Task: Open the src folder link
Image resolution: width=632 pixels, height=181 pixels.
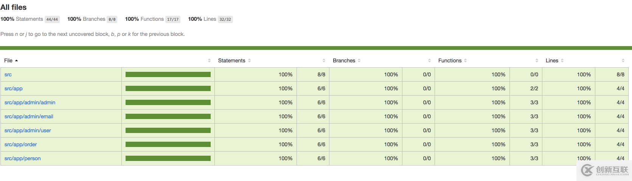Action: (8, 74)
